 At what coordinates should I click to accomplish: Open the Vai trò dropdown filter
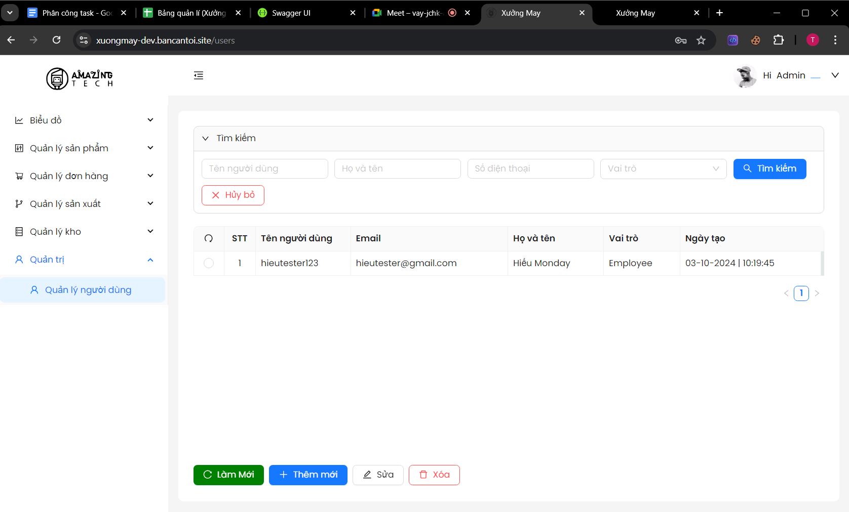pyautogui.click(x=663, y=168)
